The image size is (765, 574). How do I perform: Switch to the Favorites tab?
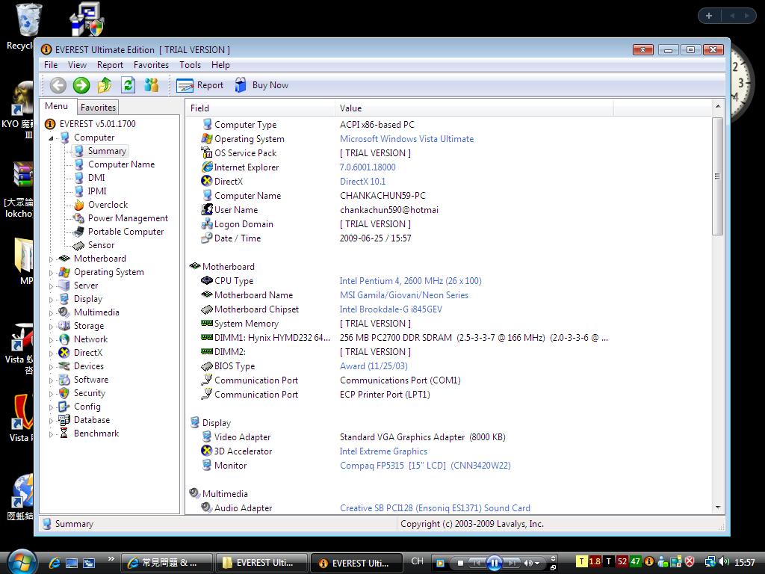click(x=98, y=108)
